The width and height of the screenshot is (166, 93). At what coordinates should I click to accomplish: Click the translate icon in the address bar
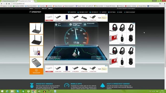coord(160,4)
